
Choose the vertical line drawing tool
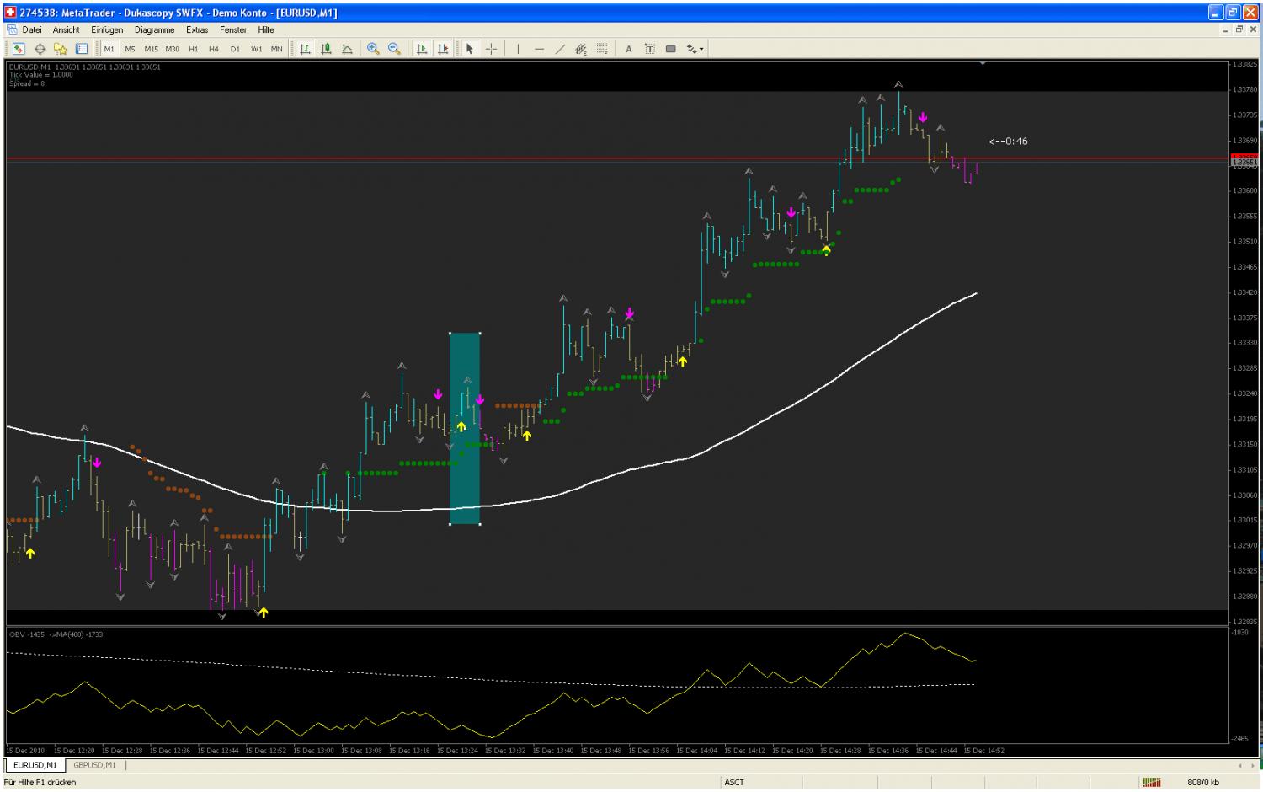coord(518,49)
